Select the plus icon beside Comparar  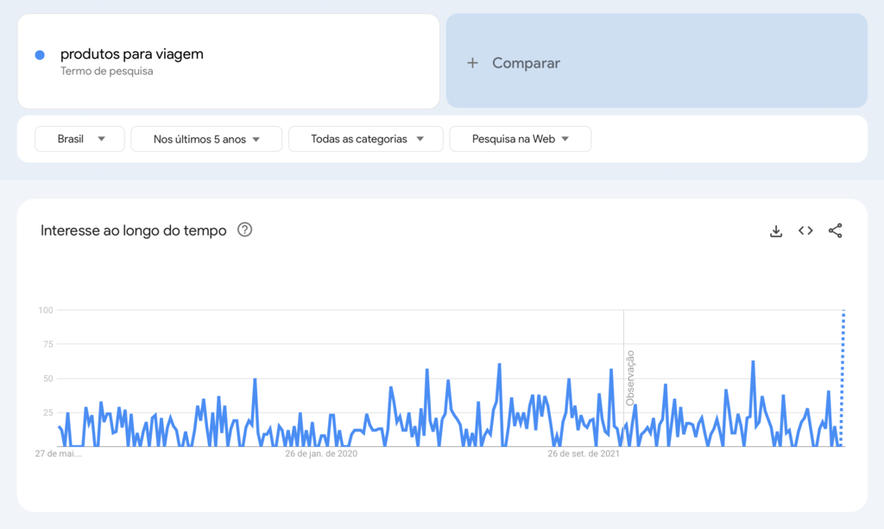[471, 62]
